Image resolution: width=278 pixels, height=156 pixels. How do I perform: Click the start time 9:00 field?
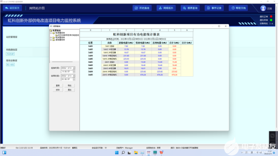tap(67, 72)
